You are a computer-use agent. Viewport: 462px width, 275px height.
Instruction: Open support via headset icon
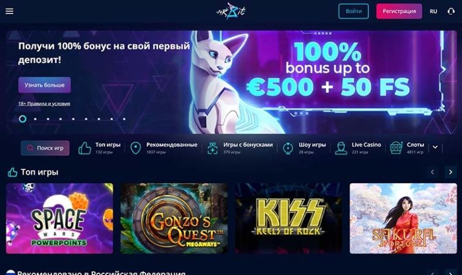[451, 11]
